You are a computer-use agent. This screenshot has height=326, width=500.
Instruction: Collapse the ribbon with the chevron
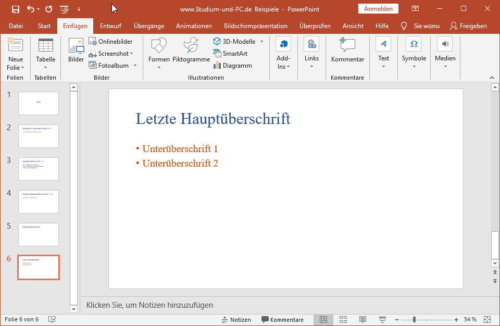coord(492,78)
